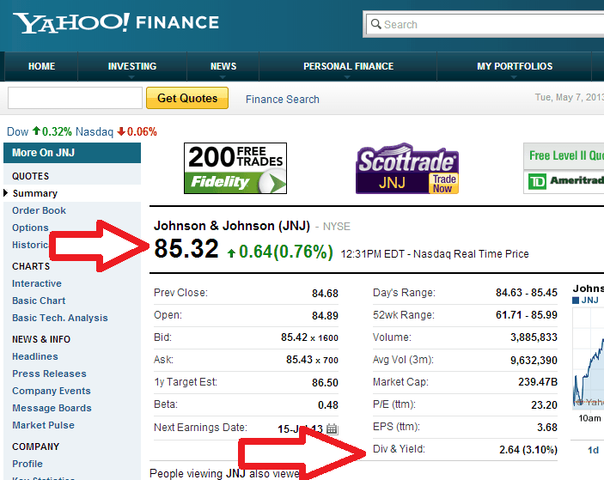Open the MY PORTFOLIOS menu
The width and height of the screenshot is (604, 480).
[515, 66]
